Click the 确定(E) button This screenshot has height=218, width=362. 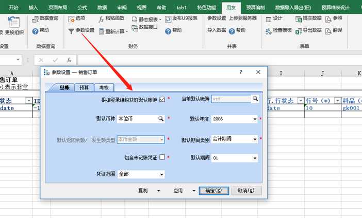214,191
